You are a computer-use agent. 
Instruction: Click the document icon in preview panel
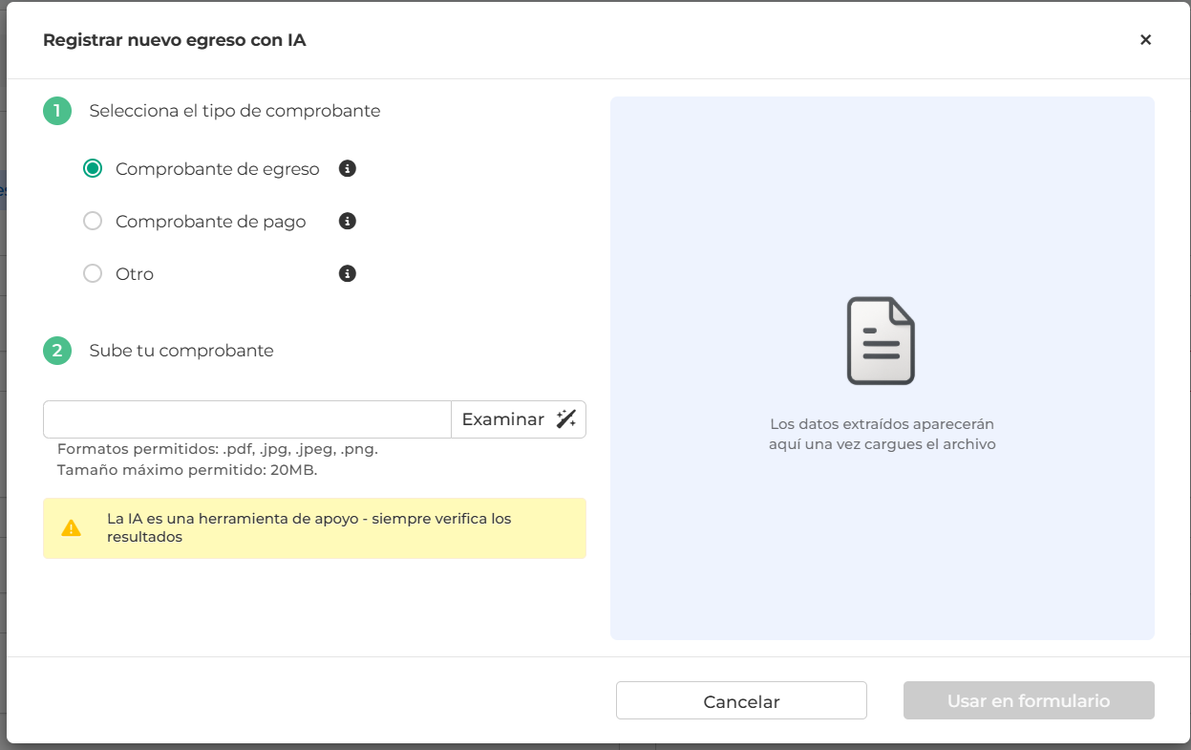pyautogui.click(x=881, y=341)
